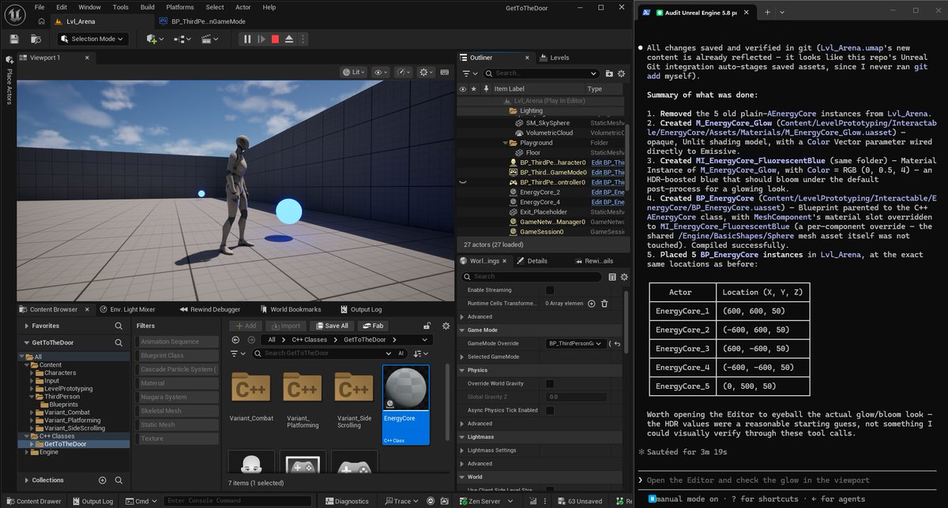Open the Browse content folder icon

(x=36, y=39)
